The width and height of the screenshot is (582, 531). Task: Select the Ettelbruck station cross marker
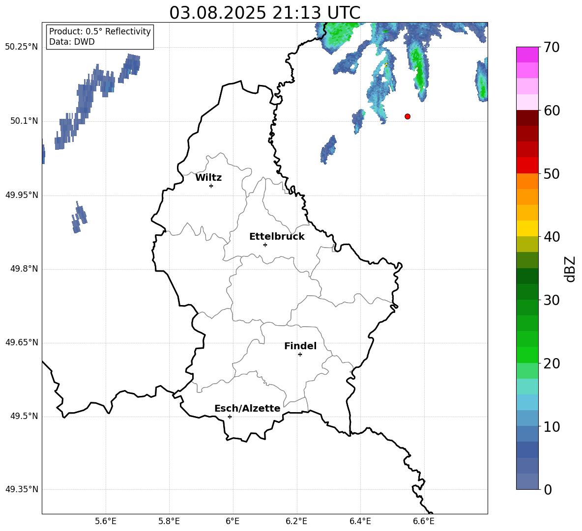tap(265, 245)
